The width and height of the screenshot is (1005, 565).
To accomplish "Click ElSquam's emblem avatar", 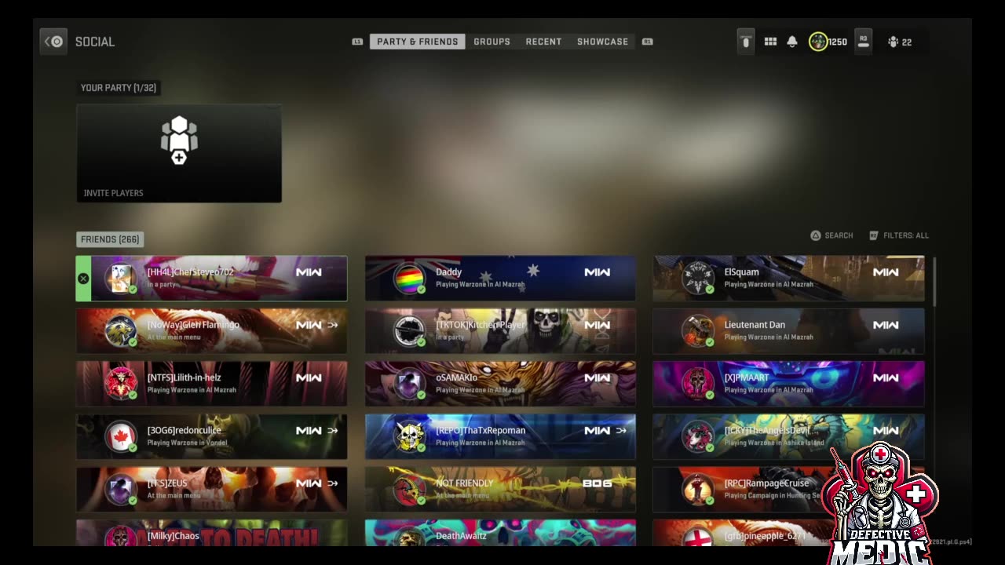I will [x=697, y=279].
